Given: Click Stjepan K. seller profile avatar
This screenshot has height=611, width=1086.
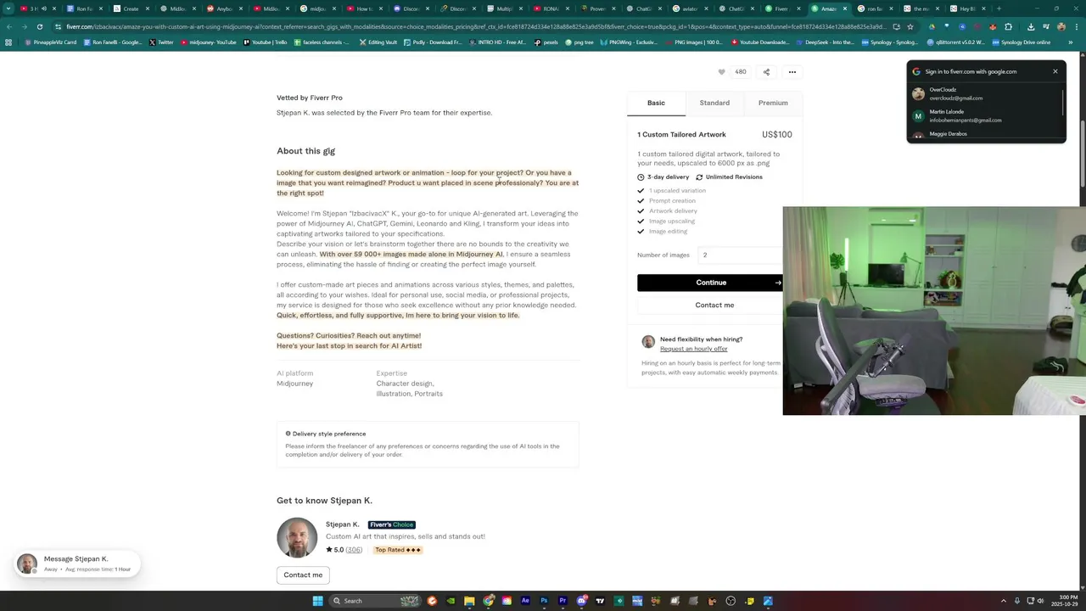Looking at the screenshot, I should 297,538.
